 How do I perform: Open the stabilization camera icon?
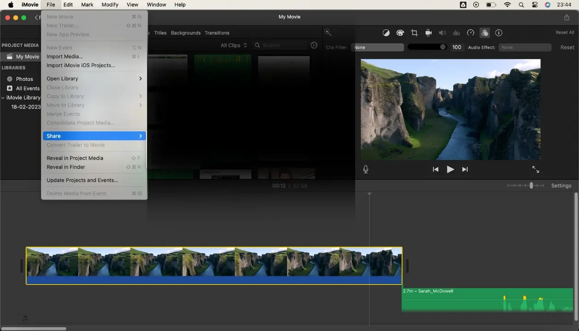428,33
